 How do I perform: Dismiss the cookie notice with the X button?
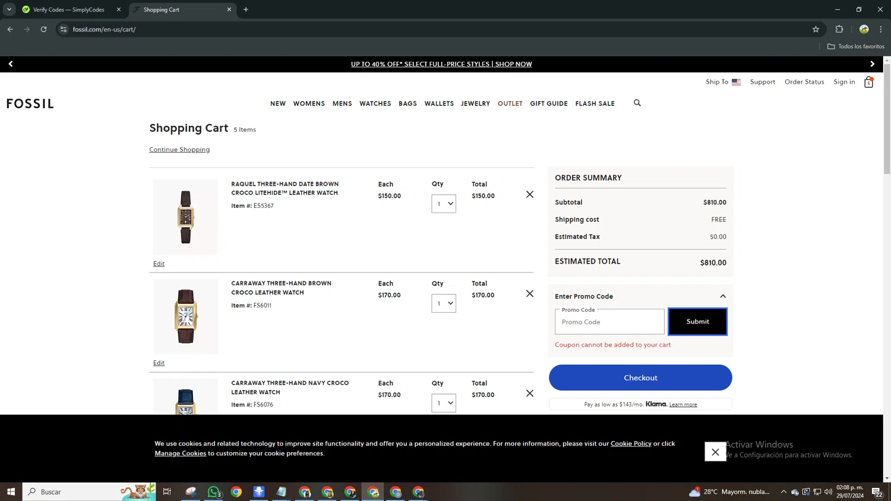click(x=715, y=452)
